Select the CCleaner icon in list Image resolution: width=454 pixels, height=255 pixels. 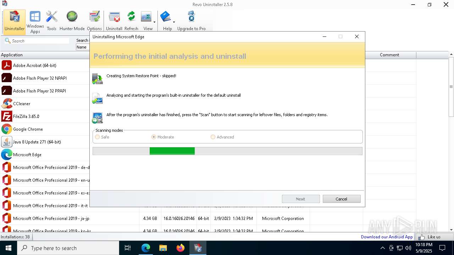click(x=7, y=103)
